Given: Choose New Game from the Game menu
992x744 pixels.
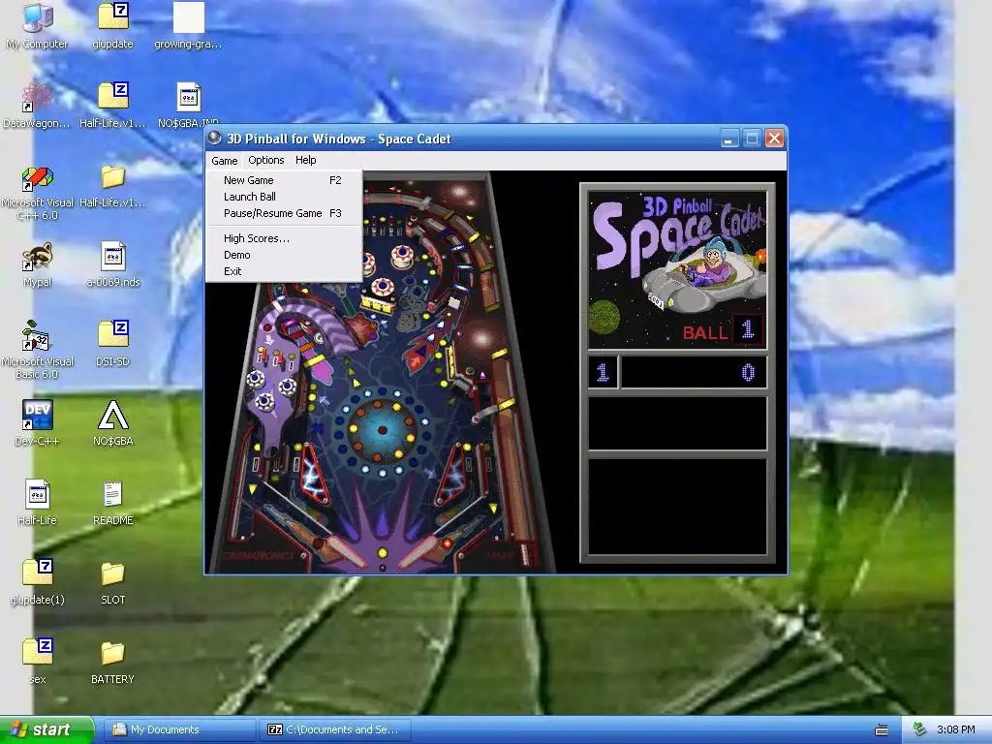Looking at the screenshot, I should 284,180.
